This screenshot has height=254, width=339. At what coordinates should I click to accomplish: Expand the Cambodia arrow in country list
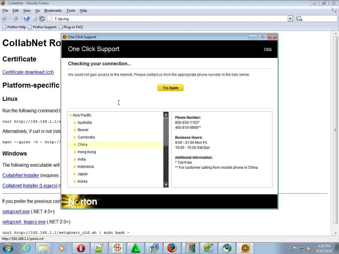75,137
